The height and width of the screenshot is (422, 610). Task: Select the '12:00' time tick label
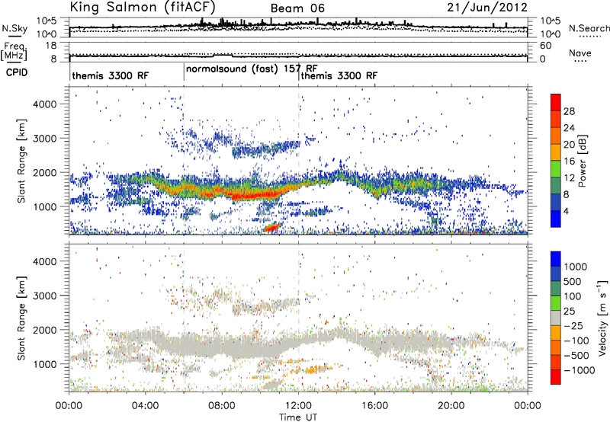(x=298, y=406)
